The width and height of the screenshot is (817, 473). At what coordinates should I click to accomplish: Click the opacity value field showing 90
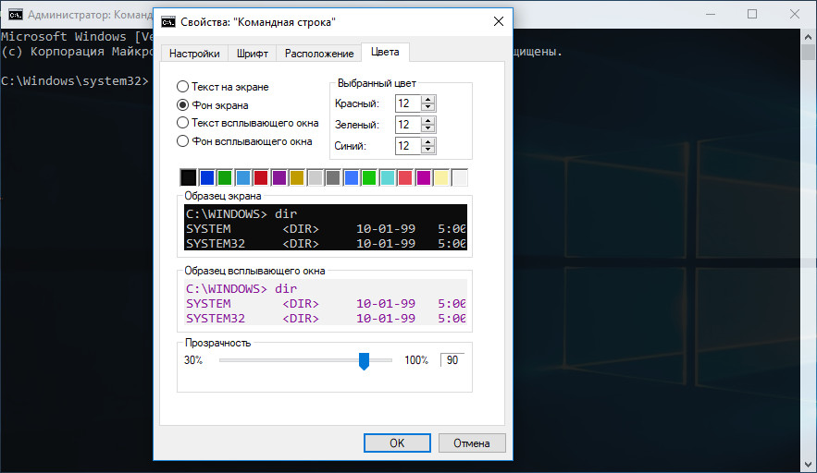point(452,360)
